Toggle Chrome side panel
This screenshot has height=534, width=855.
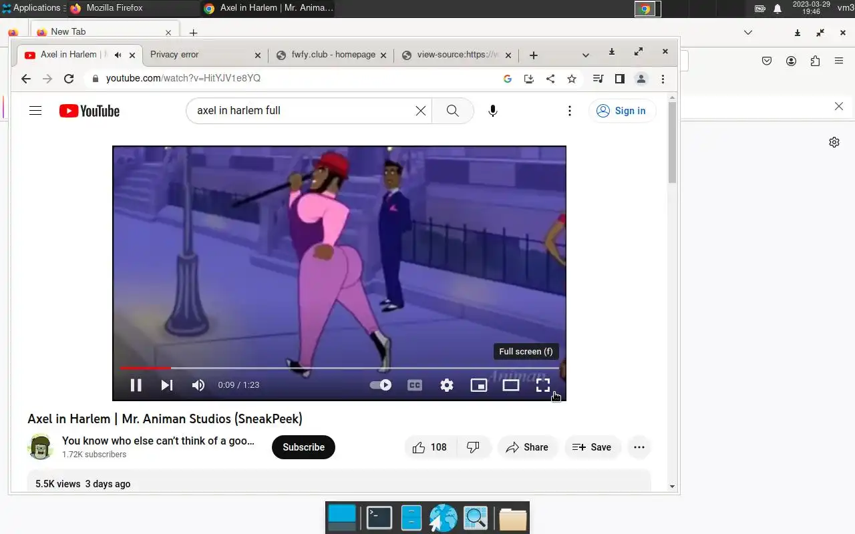[x=620, y=79]
